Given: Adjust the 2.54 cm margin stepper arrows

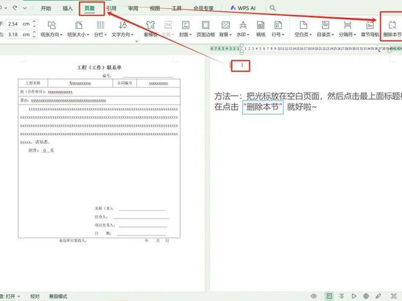Looking at the screenshot, I should tap(34, 24).
